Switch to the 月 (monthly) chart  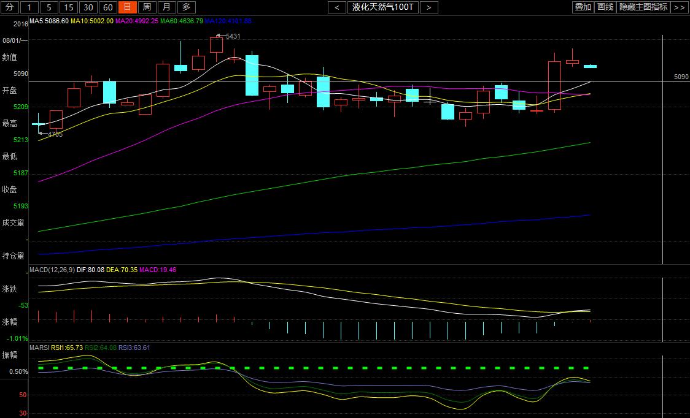pos(166,7)
